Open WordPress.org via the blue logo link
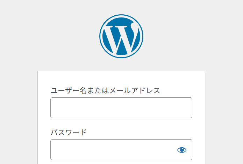Image resolution: width=243 pixels, height=164 pixels. (x=121, y=36)
